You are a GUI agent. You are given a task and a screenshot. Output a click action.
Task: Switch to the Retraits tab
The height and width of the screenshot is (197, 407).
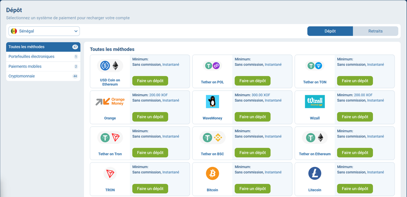[x=375, y=31]
